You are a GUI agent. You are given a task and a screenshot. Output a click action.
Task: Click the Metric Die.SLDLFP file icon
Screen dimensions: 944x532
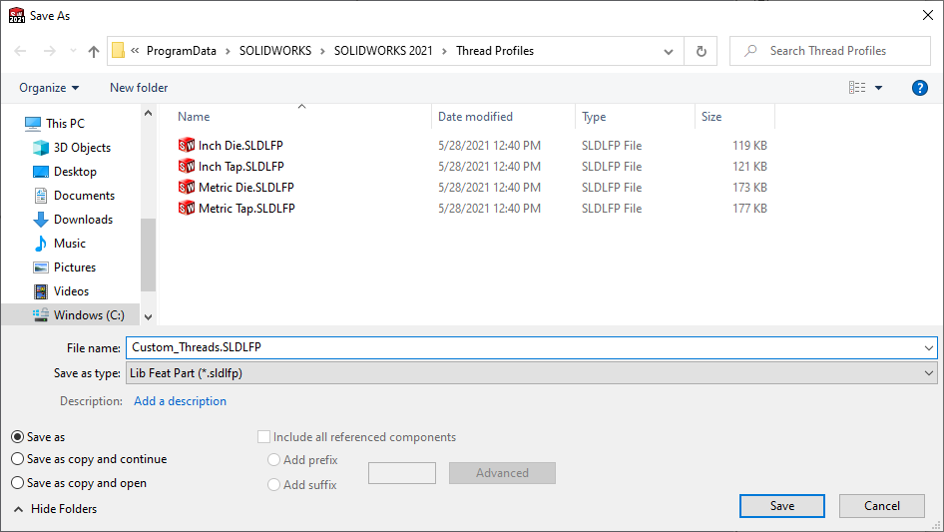187,188
